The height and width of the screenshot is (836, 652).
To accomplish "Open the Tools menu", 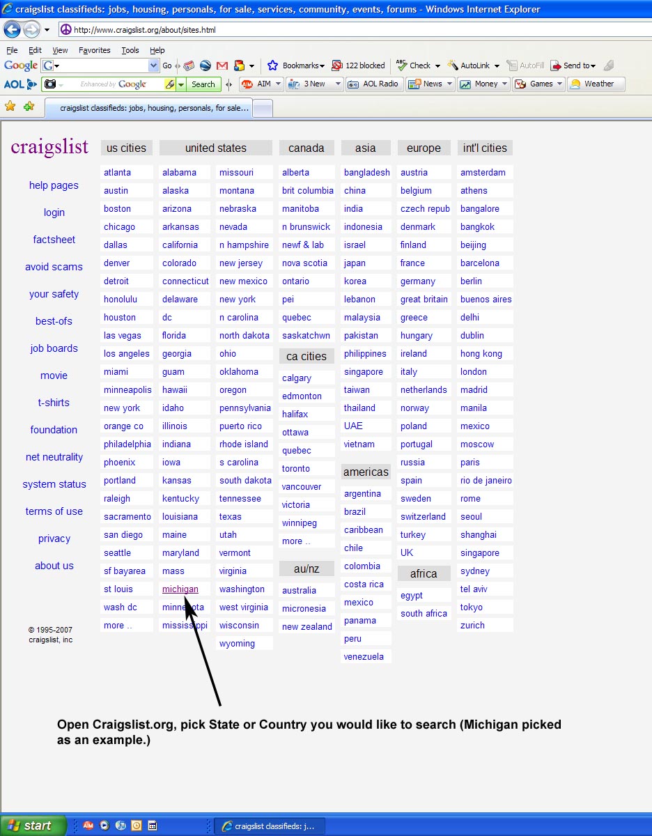I will (x=130, y=50).
